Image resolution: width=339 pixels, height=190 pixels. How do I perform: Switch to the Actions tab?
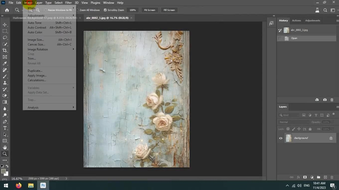pos(296,21)
